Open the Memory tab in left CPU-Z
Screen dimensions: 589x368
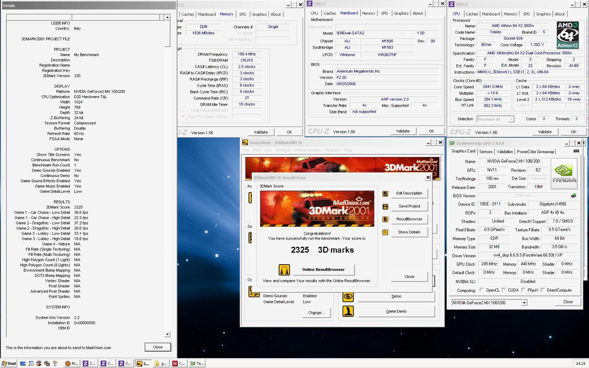pyautogui.click(x=226, y=14)
